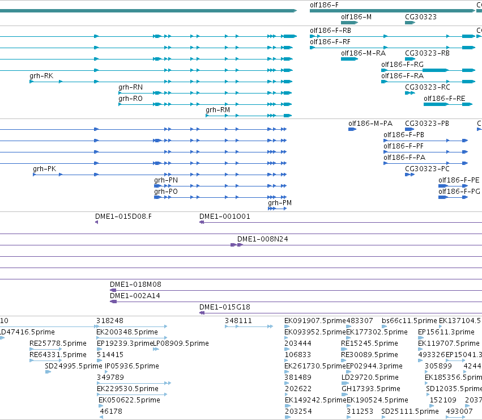Click the CG30323 gene label
Screen dimensions: 482x420
click(x=420, y=17)
